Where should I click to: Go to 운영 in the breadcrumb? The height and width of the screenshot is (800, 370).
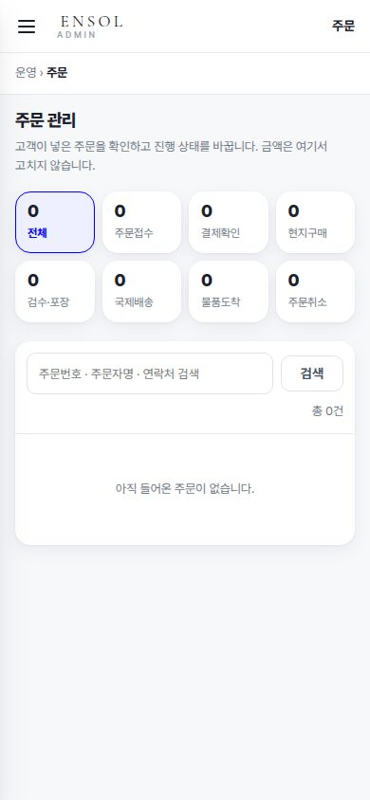coord(26,73)
